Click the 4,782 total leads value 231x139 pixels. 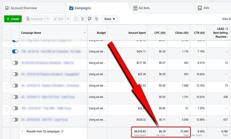tap(224, 131)
